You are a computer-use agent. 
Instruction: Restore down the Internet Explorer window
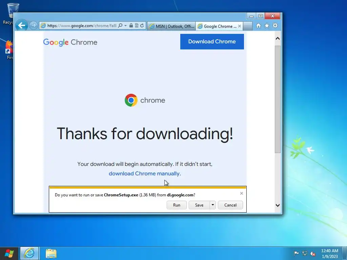tap(261, 16)
